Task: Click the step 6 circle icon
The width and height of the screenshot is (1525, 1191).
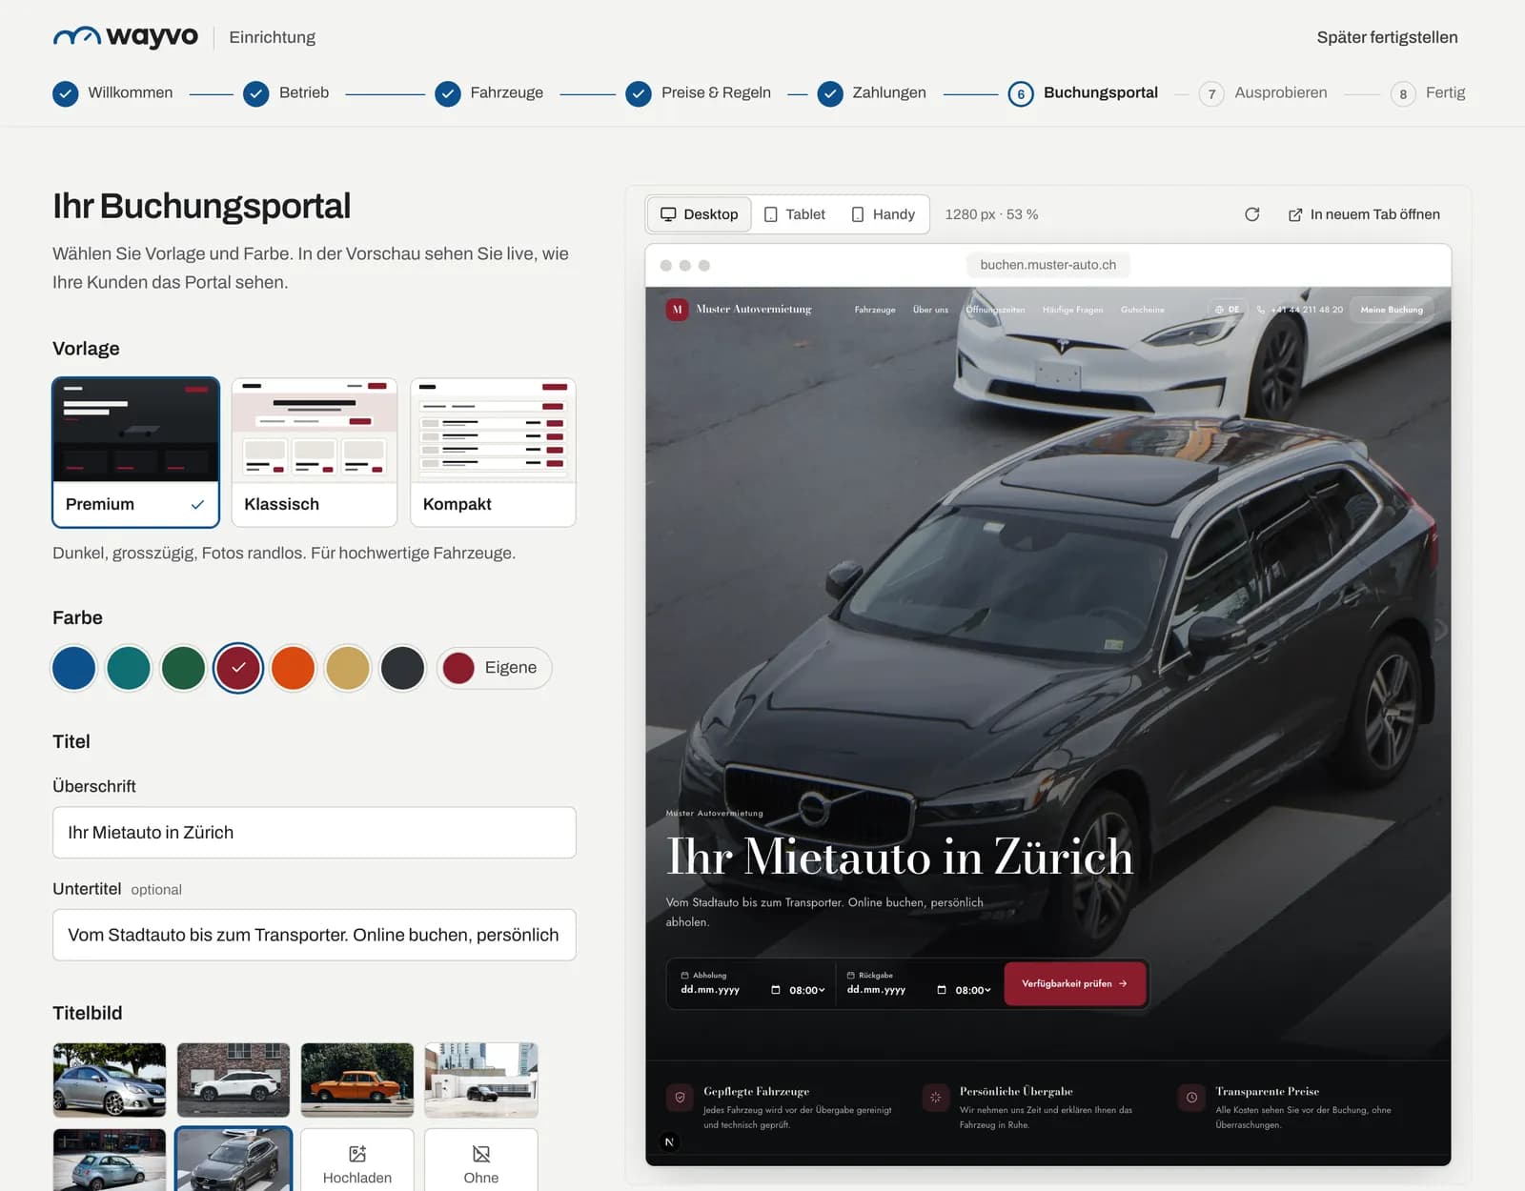Action: tap(1021, 93)
